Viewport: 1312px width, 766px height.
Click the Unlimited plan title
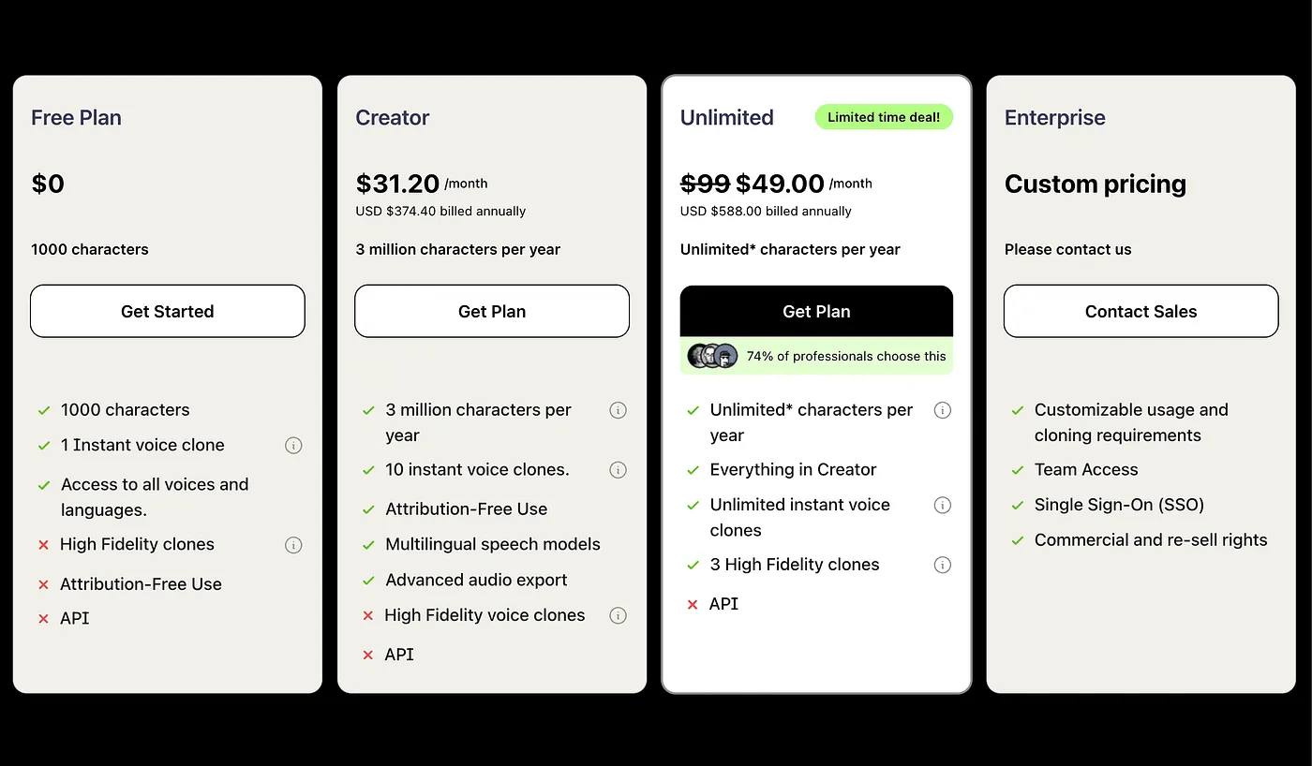click(727, 118)
